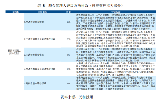Click the 0% weight value
The width and height of the screenshot is (157, 104).
69,83
